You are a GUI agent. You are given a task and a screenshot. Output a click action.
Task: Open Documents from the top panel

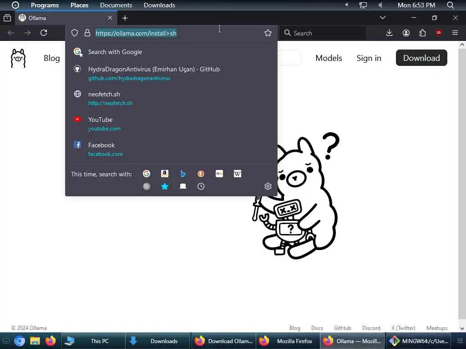point(116,5)
